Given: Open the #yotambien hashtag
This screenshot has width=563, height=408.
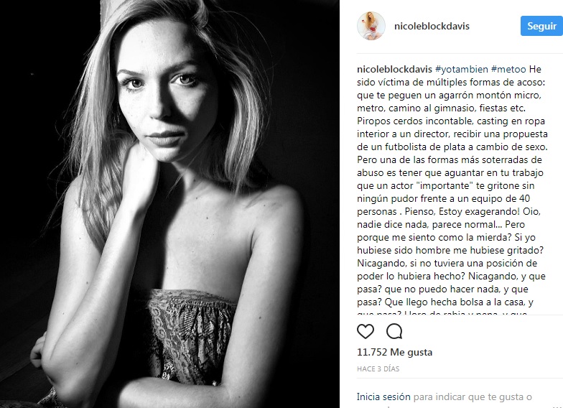Looking at the screenshot, I should click(461, 69).
